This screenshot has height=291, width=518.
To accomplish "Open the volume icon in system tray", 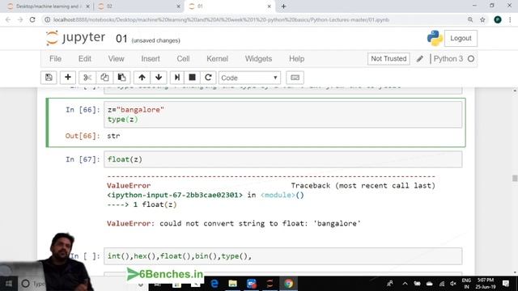I will (453, 284).
